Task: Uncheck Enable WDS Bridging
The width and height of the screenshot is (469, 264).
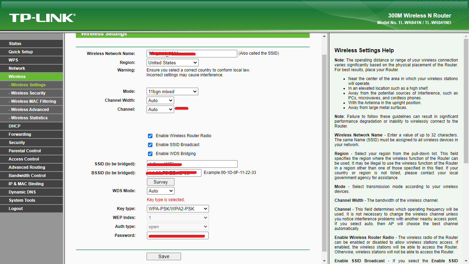Action: click(x=150, y=154)
